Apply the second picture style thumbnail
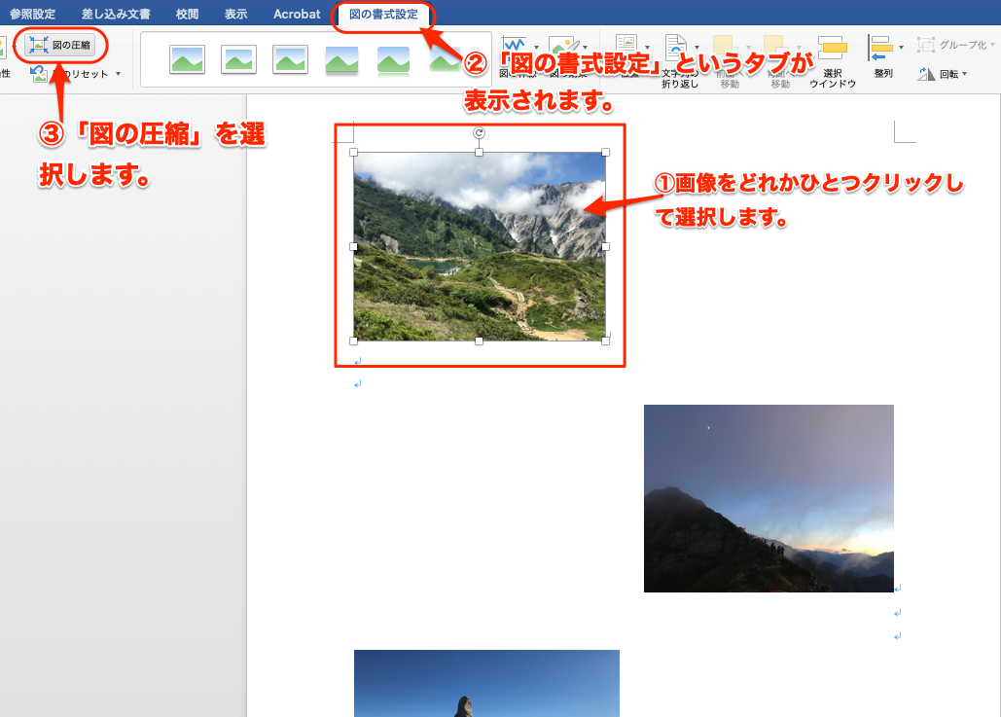 click(238, 59)
